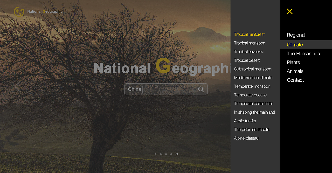Go to previous slide with left arrow
332x173 pixels.
point(17,86)
